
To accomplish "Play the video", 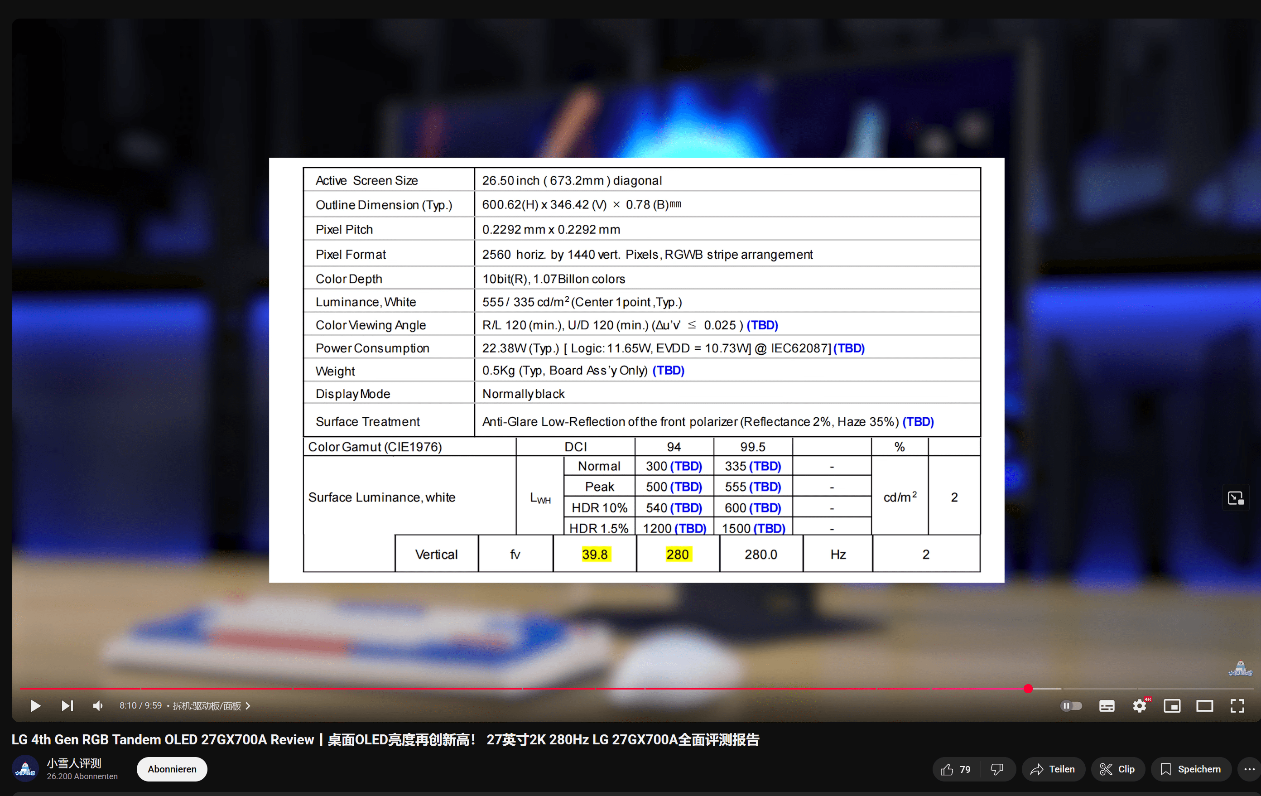I will 35,705.
